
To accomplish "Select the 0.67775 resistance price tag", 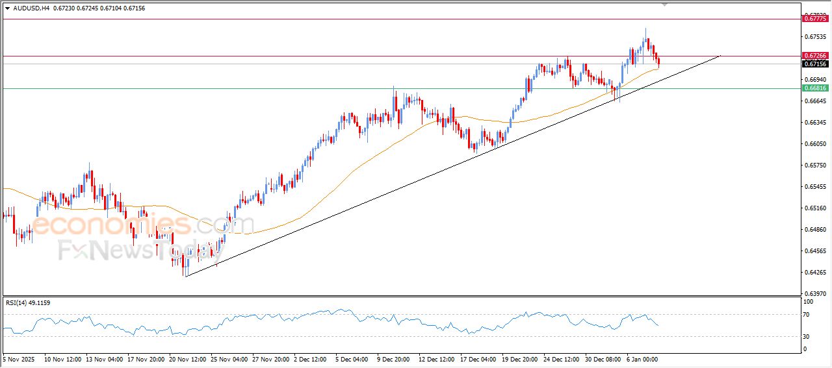I will coord(815,19).
